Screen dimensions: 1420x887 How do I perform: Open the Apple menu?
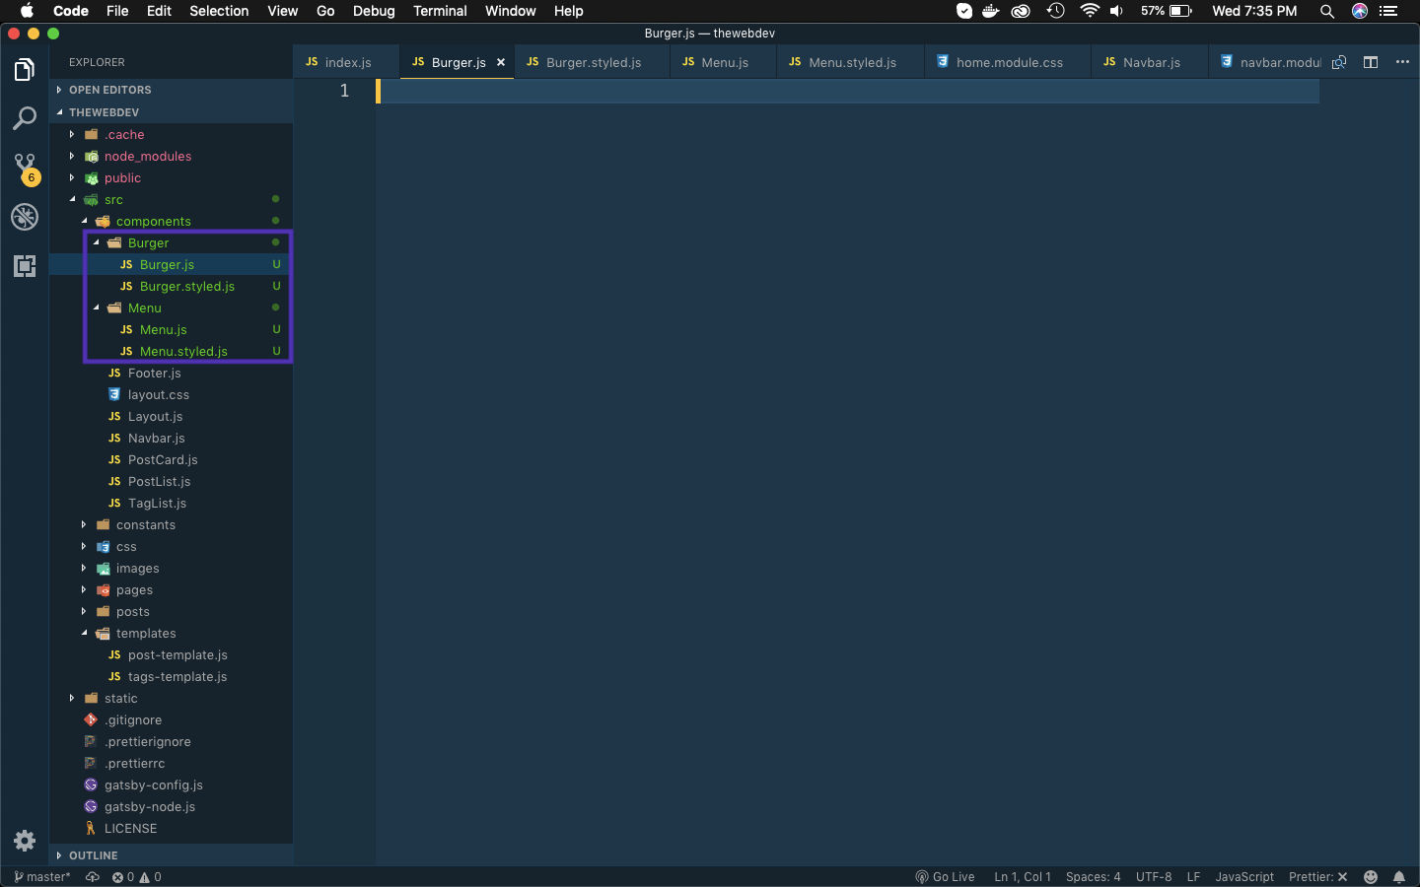[27, 11]
